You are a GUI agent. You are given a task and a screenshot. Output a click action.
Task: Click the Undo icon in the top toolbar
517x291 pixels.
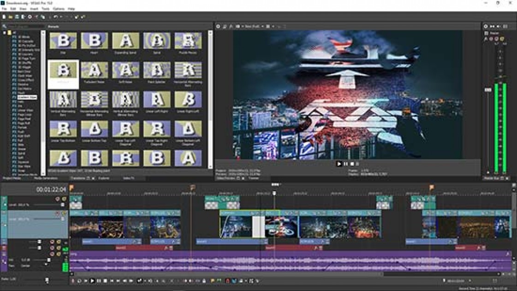55,17
